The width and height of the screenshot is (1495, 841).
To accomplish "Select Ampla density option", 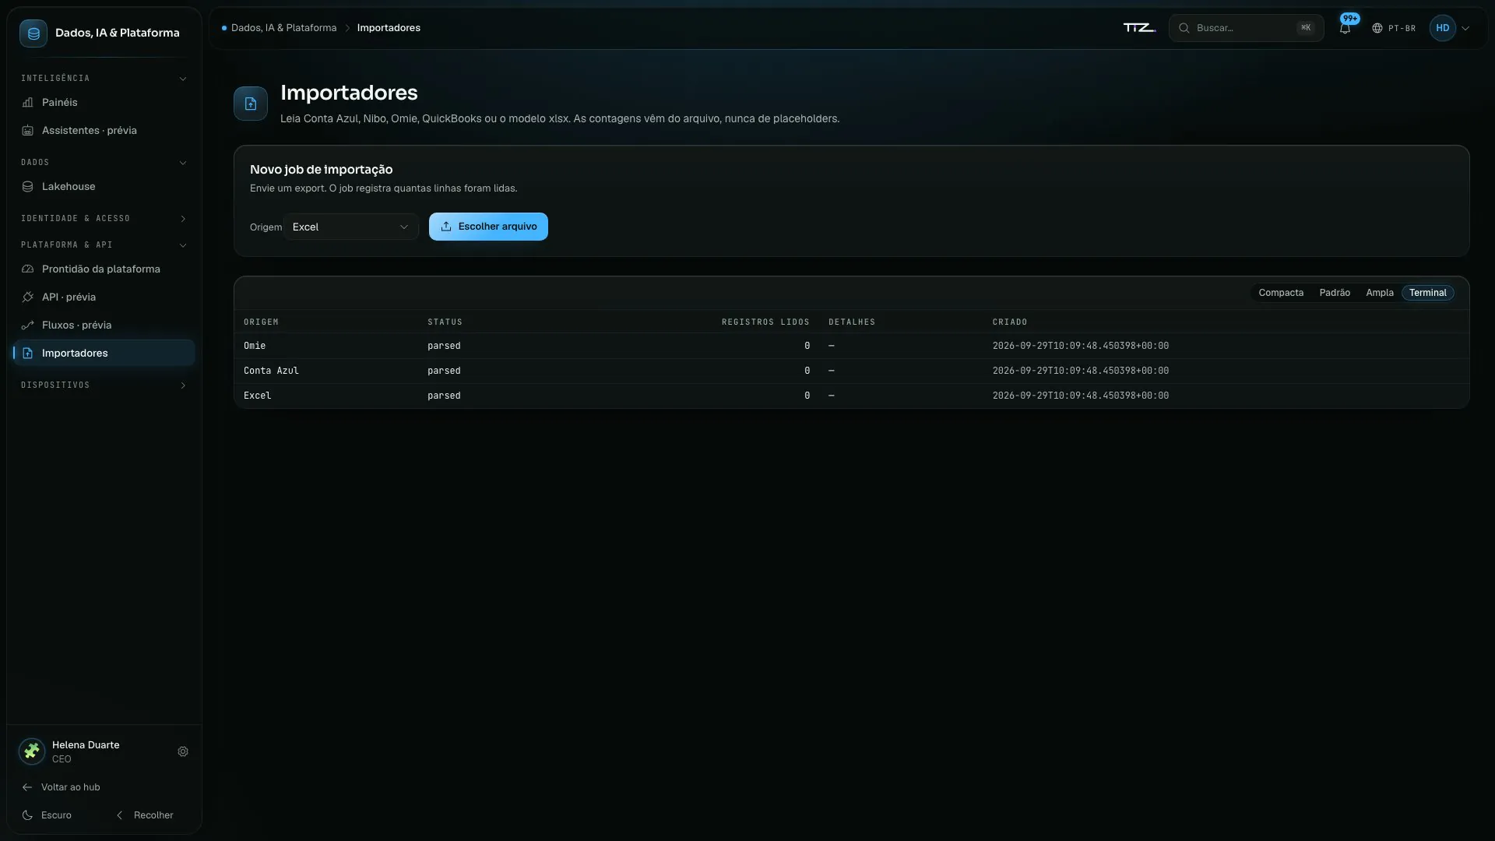I will 1380,293.
